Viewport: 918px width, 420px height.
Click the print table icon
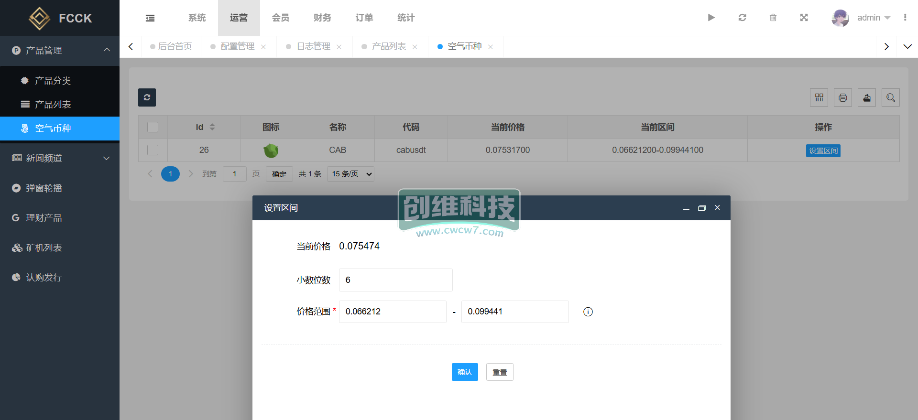pyautogui.click(x=843, y=97)
